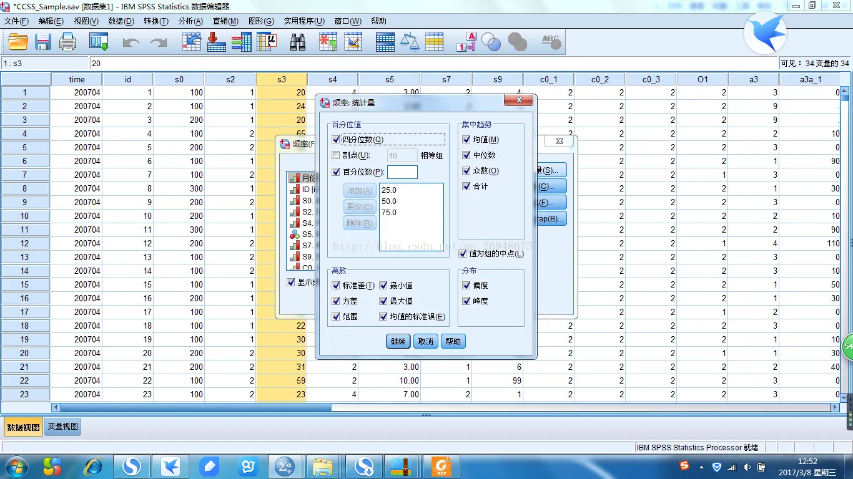Image resolution: width=853 pixels, height=479 pixels.
Task: Uncheck the 合计 checkbox
Action: click(466, 186)
